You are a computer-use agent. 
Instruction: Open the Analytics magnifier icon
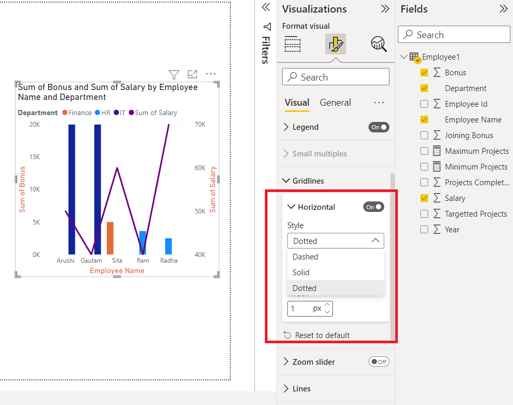click(x=378, y=44)
